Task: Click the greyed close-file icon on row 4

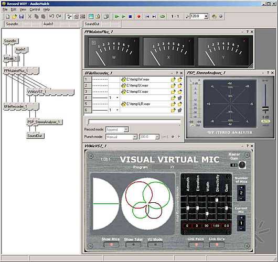Action: (x=180, y=98)
